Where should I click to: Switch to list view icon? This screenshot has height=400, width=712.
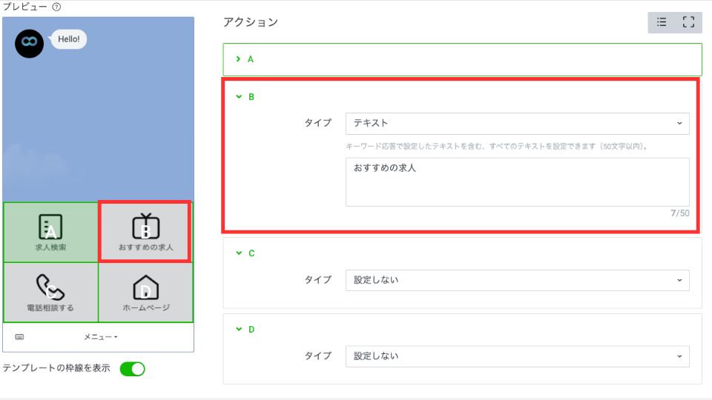(662, 22)
